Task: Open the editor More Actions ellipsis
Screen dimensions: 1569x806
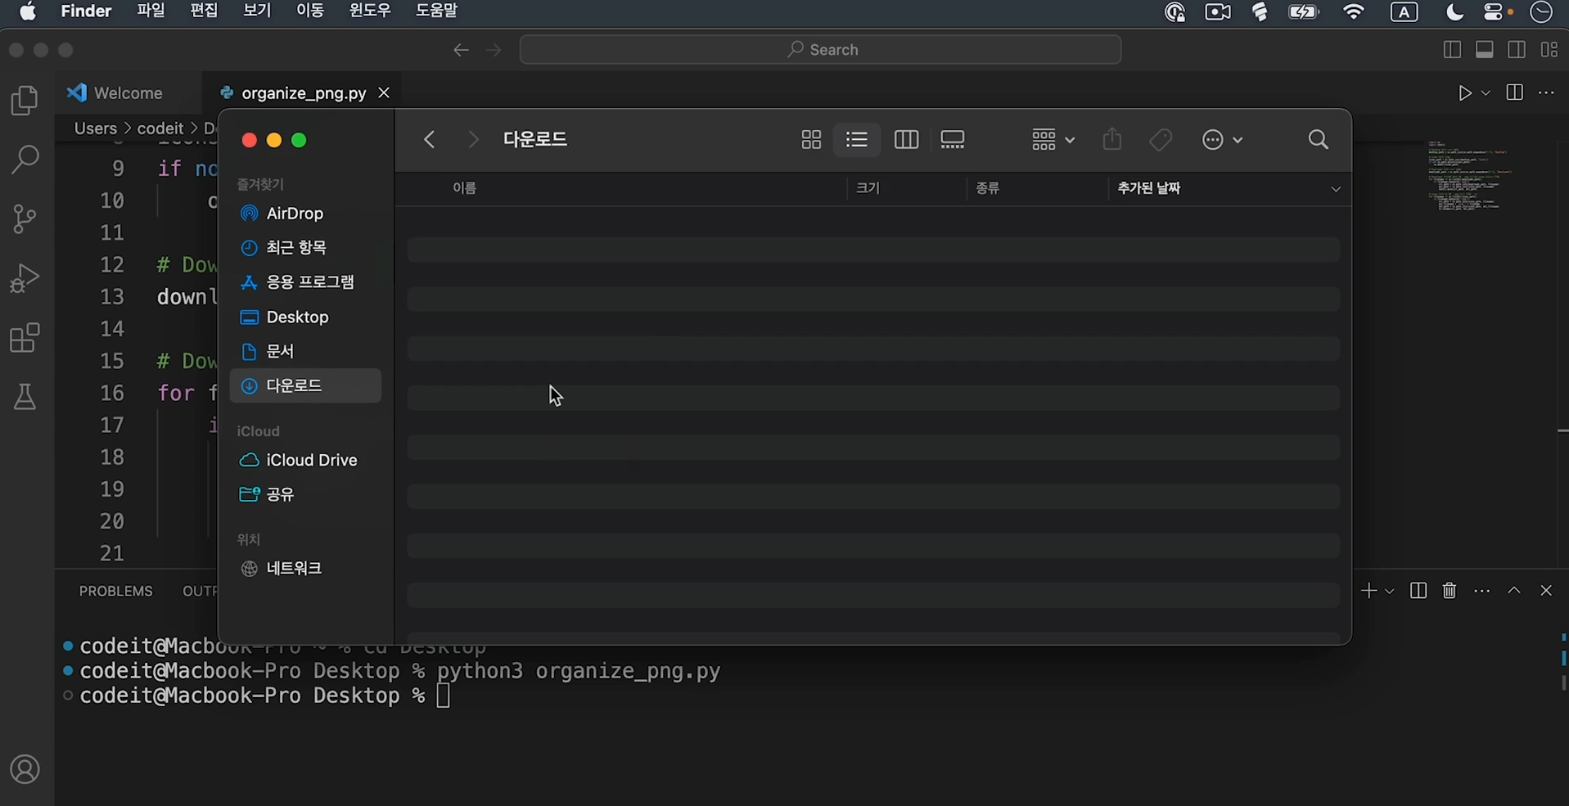Action: pos(1546,92)
